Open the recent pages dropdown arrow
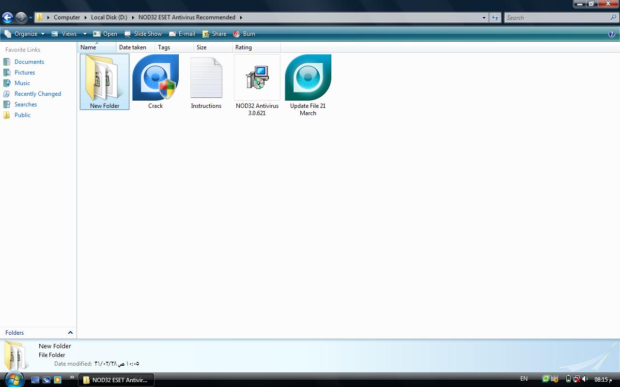This screenshot has width=620, height=387. [31, 18]
